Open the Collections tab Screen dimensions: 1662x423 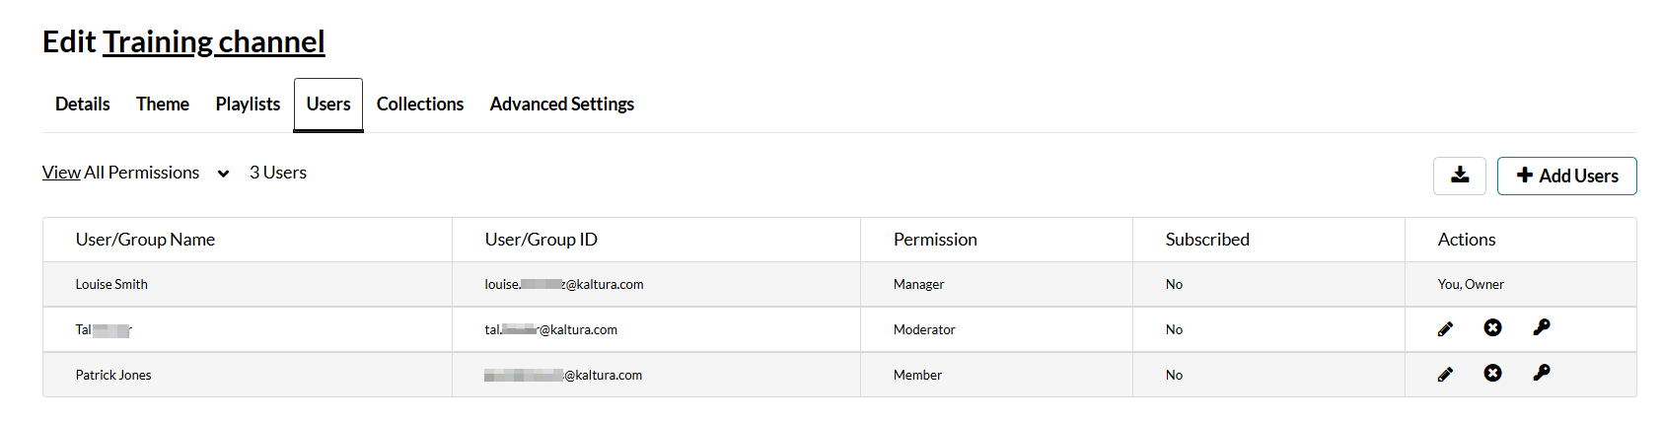[420, 104]
